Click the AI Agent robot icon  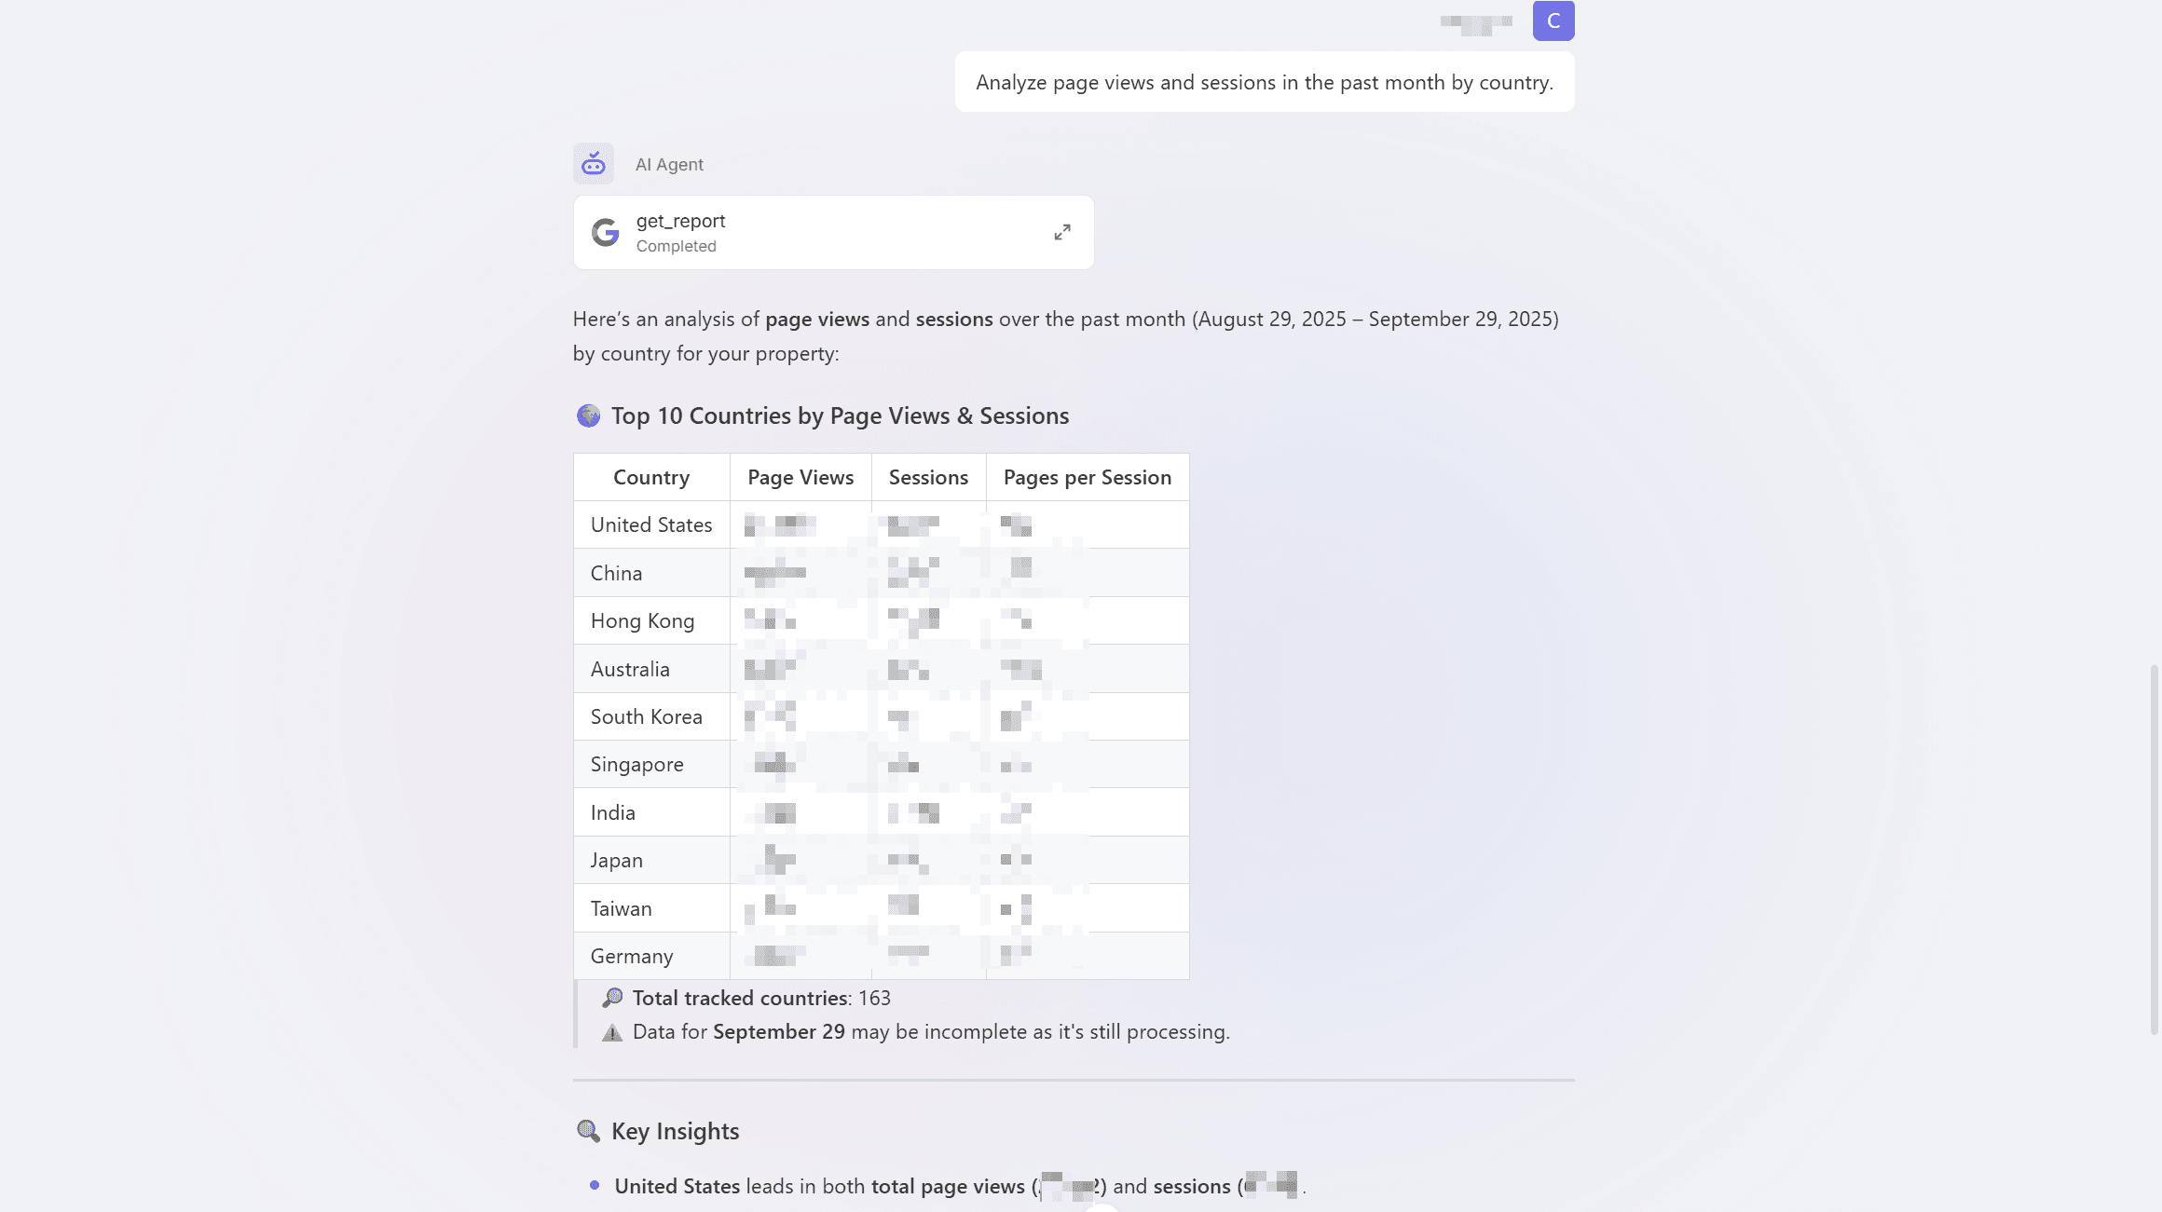594,163
